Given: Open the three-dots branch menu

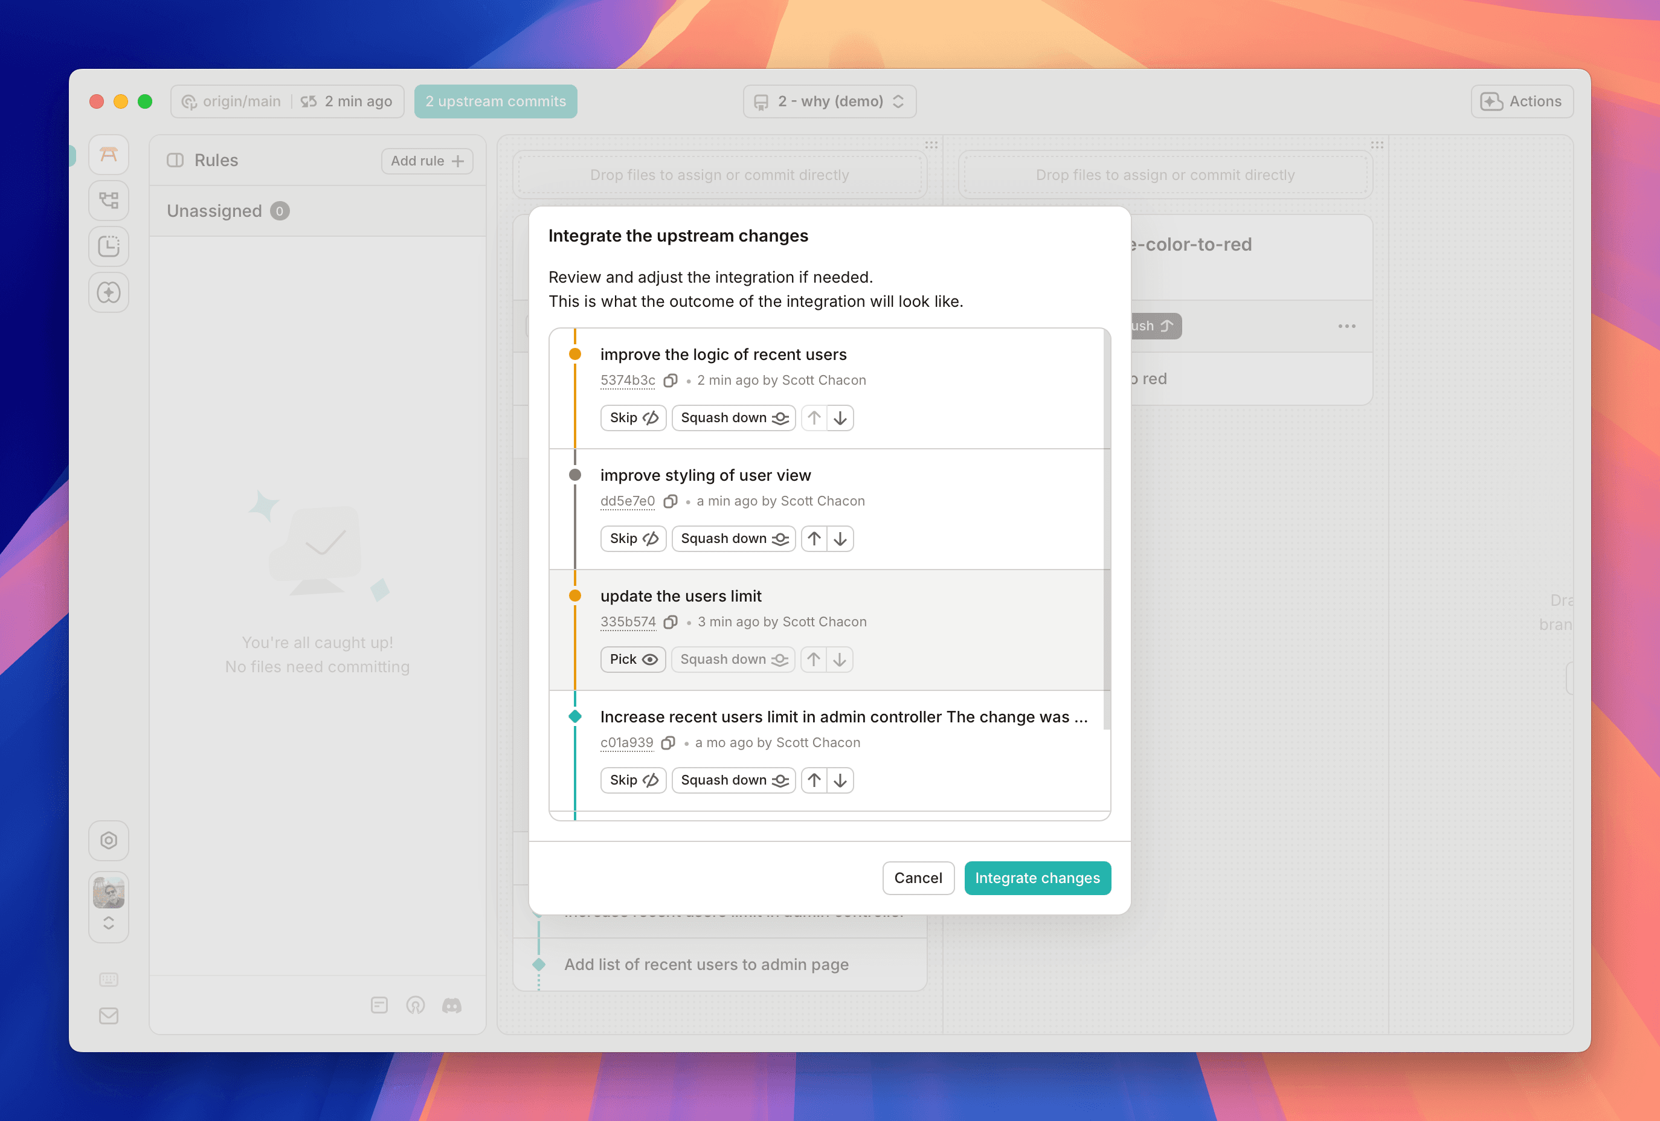Looking at the screenshot, I should (x=1346, y=326).
